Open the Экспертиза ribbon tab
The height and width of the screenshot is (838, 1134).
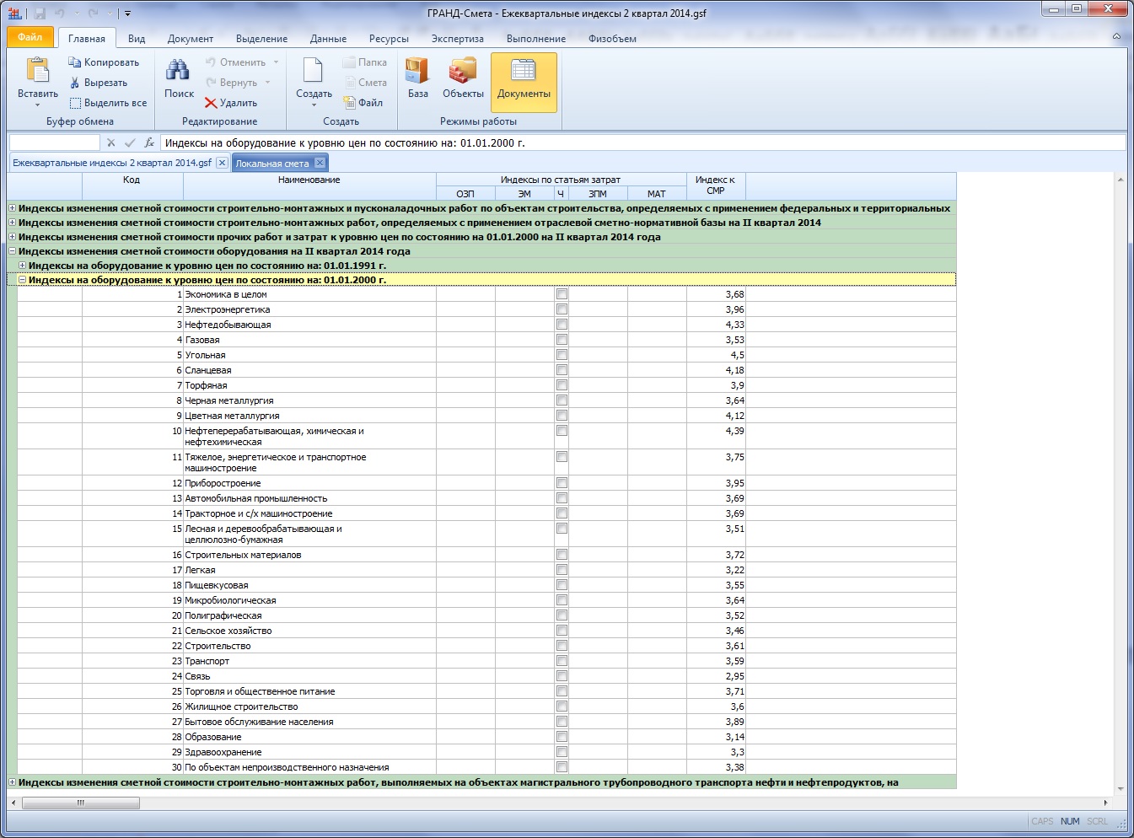(x=457, y=39)
